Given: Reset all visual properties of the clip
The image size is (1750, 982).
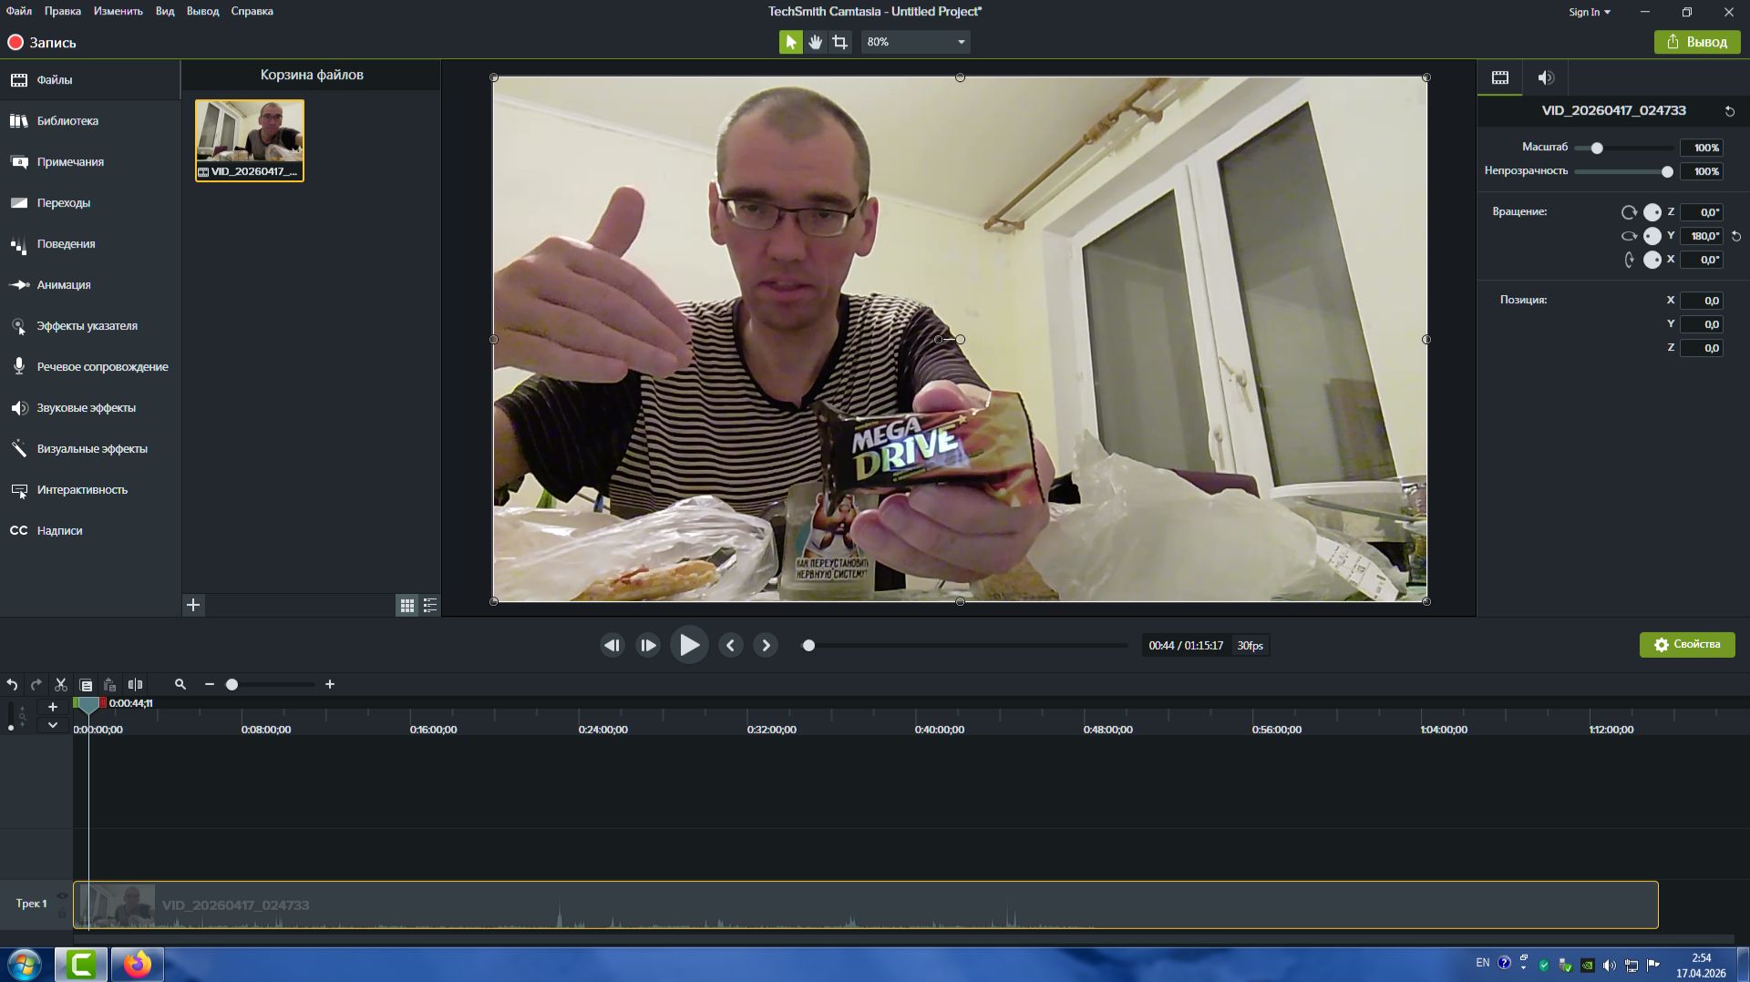Looking at the screenshot, I should pos(1729,111).
